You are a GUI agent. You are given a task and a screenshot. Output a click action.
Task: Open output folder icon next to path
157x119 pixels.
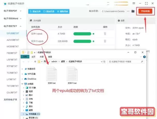(133, 11)
